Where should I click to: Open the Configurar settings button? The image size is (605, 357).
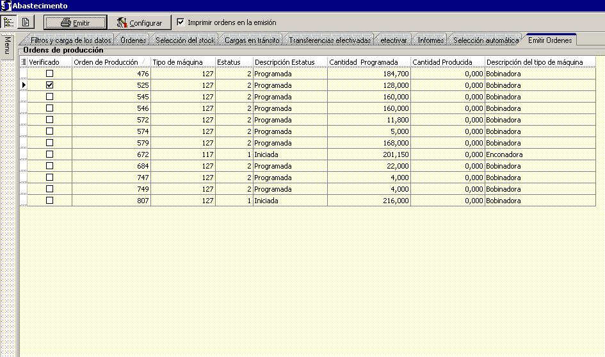(x=139, y=22)
